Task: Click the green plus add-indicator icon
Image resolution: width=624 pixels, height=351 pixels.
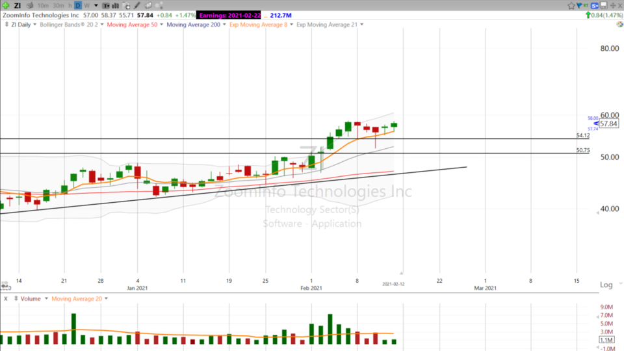Action: 5,6
